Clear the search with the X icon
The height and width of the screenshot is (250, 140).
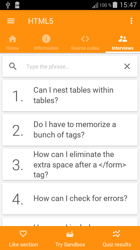[127, 66]
